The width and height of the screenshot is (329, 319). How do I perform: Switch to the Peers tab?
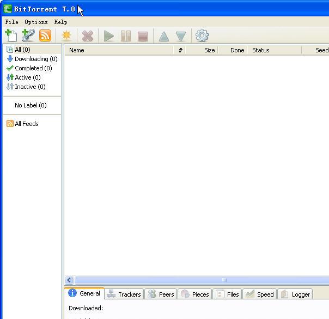pos(161,294)
